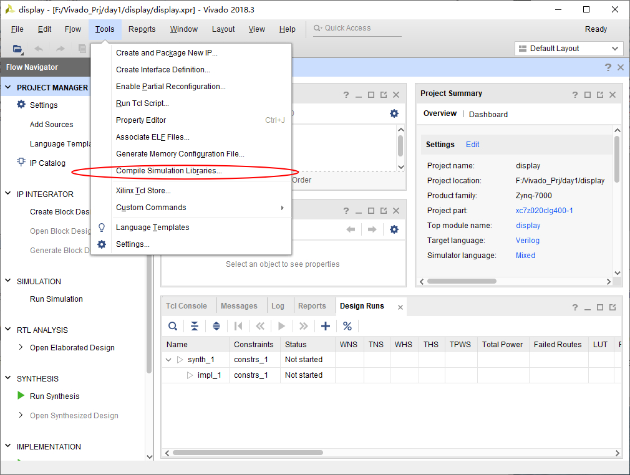Click the Project Summary horizontal scrollbar
The image size is (630, 475).
pyautogui.click(x=462, y=282)
